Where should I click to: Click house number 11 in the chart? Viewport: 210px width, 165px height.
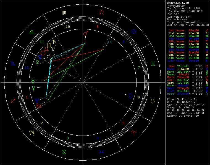(x=42, y=42)
